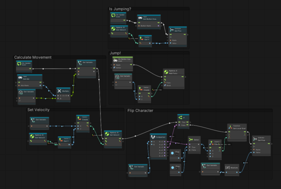Screen dimensions: 281x189
Task: Click the Get Variable cube icon in Jump group
Action: pos(117,77)
